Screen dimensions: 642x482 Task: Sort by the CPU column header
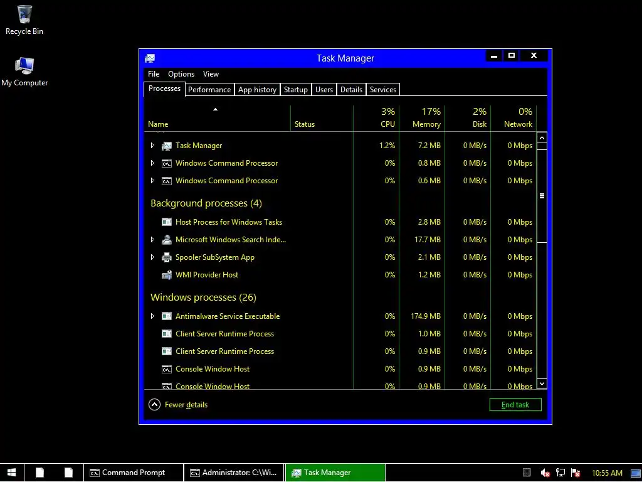click(376, 119)
